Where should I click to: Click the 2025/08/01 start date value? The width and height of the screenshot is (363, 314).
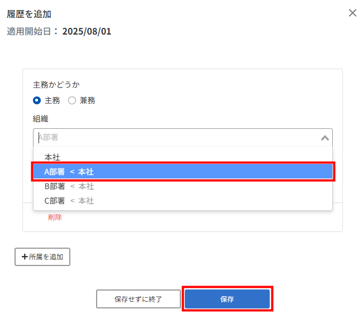[87, 31]
